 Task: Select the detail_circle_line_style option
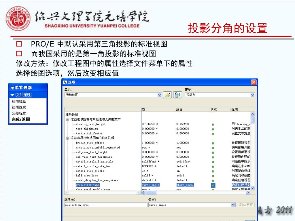tap(94, 161)
